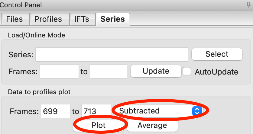Go to the IFTs tab

[82, 19]
